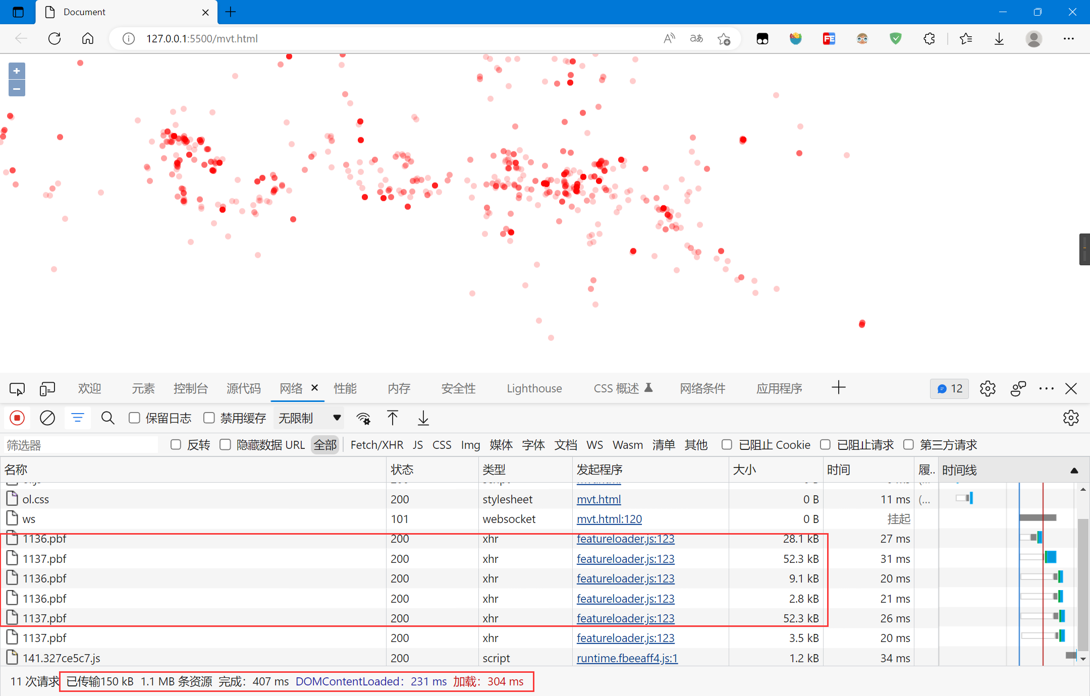
Task: Toggle the network filter bar
Action: pyautogui.click(x=78, y=418)
